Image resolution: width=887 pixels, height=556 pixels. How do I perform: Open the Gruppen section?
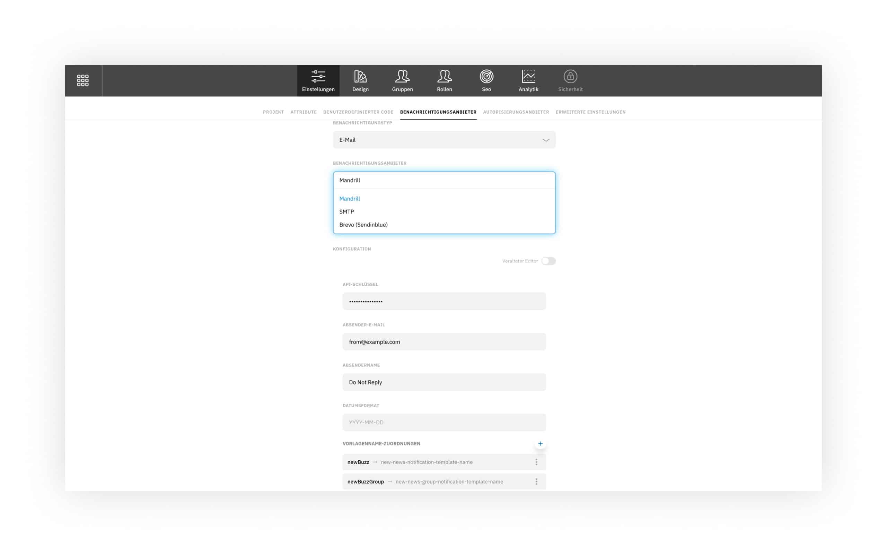click(402, 80)
